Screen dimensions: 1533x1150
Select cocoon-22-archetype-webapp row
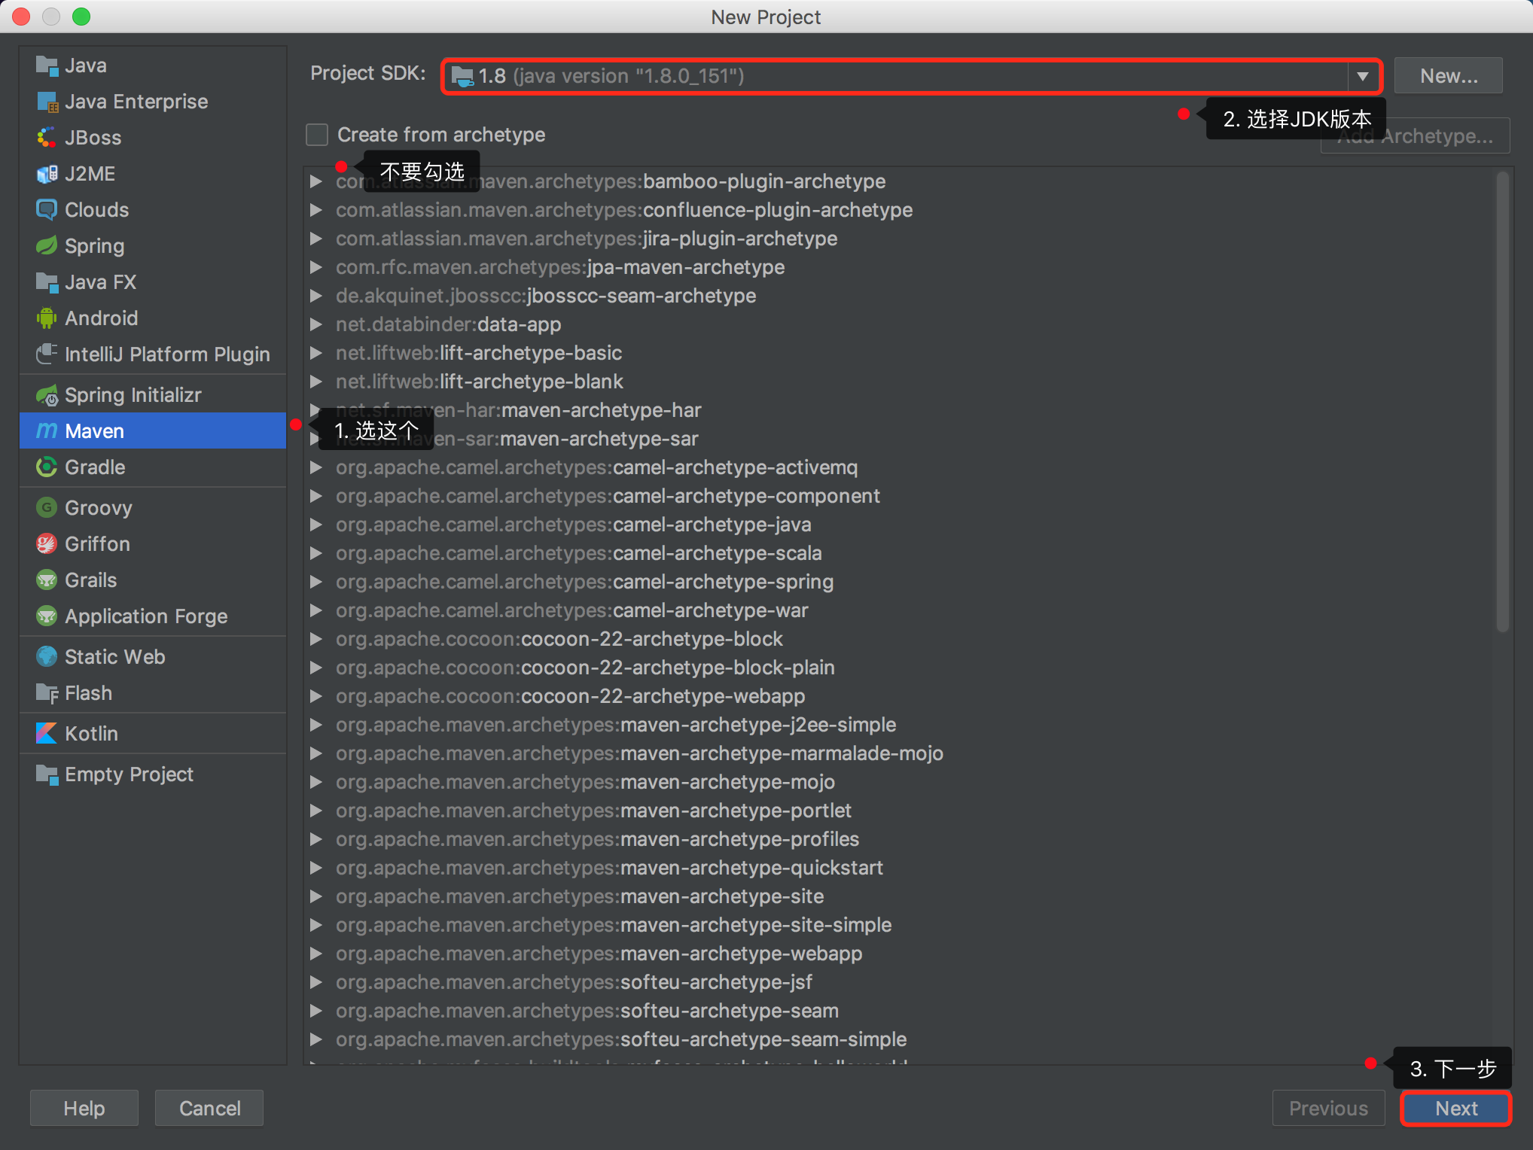coord(900,696)
